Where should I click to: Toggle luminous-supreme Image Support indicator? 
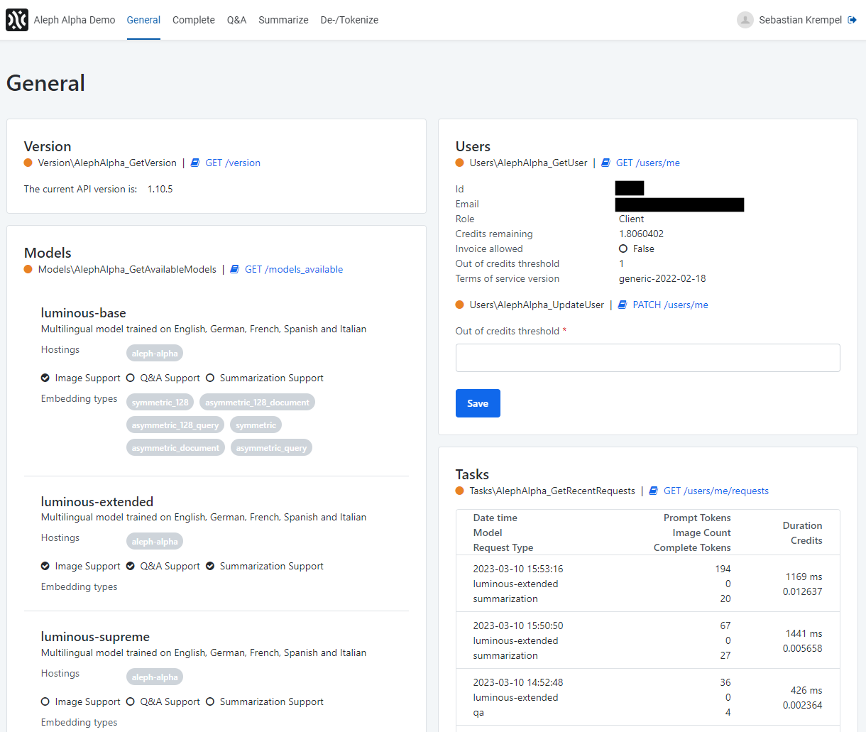(x=45, y=701)
